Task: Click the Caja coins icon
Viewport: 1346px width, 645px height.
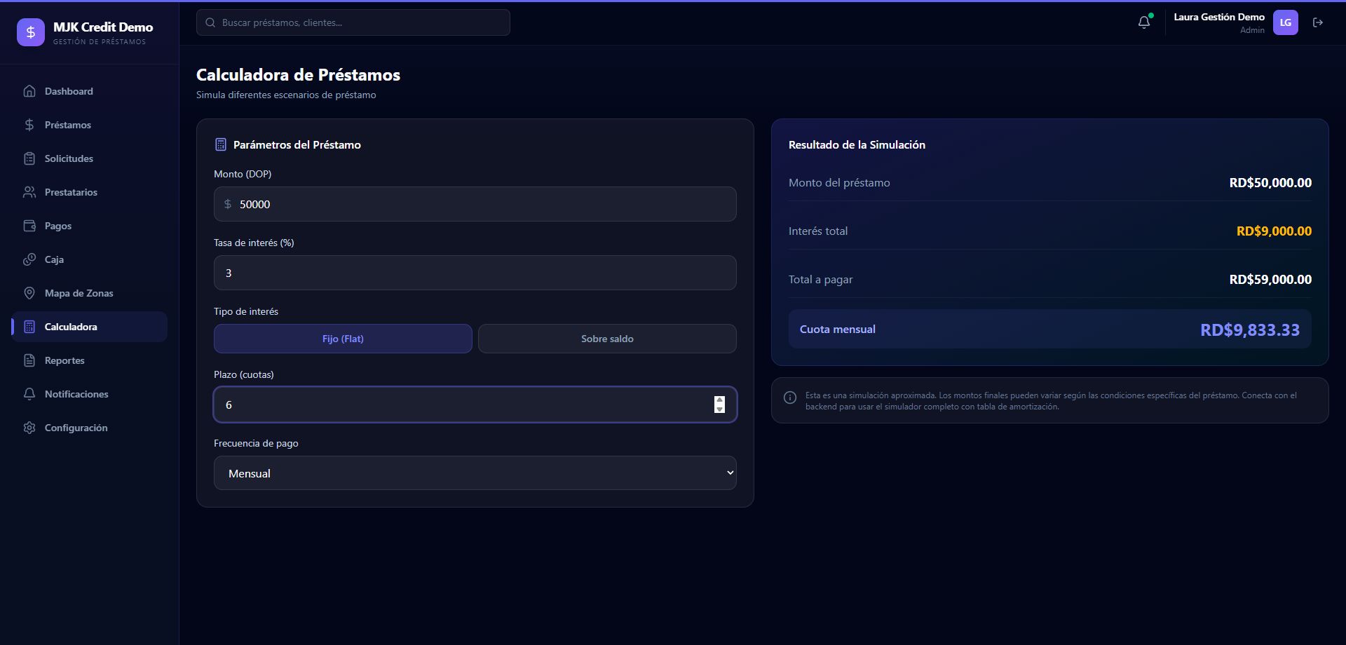Action: (x=29, y=259)
